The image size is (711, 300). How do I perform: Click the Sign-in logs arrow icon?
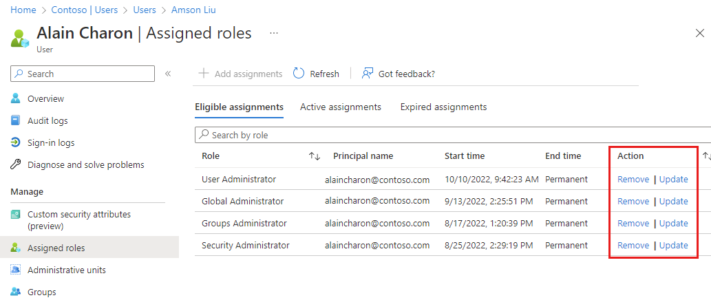(x=16, y=142)
